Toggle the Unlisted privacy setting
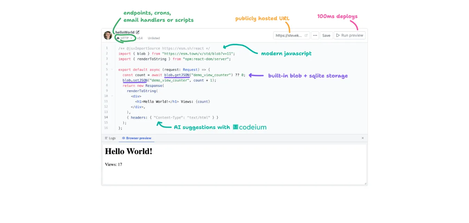Viewport: 469px width, 223px height. pos(154,38)
